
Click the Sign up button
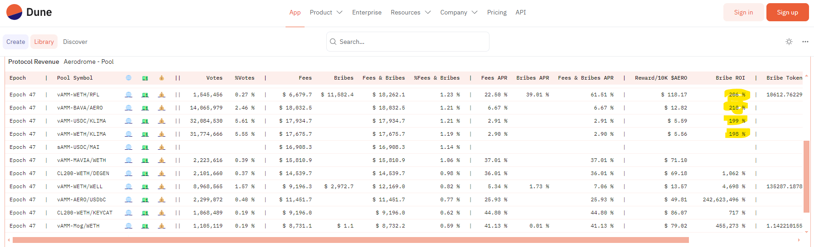tap(787, 12)
